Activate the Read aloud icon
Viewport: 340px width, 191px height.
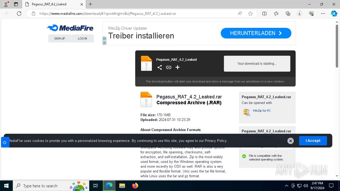tap(240, 14)
